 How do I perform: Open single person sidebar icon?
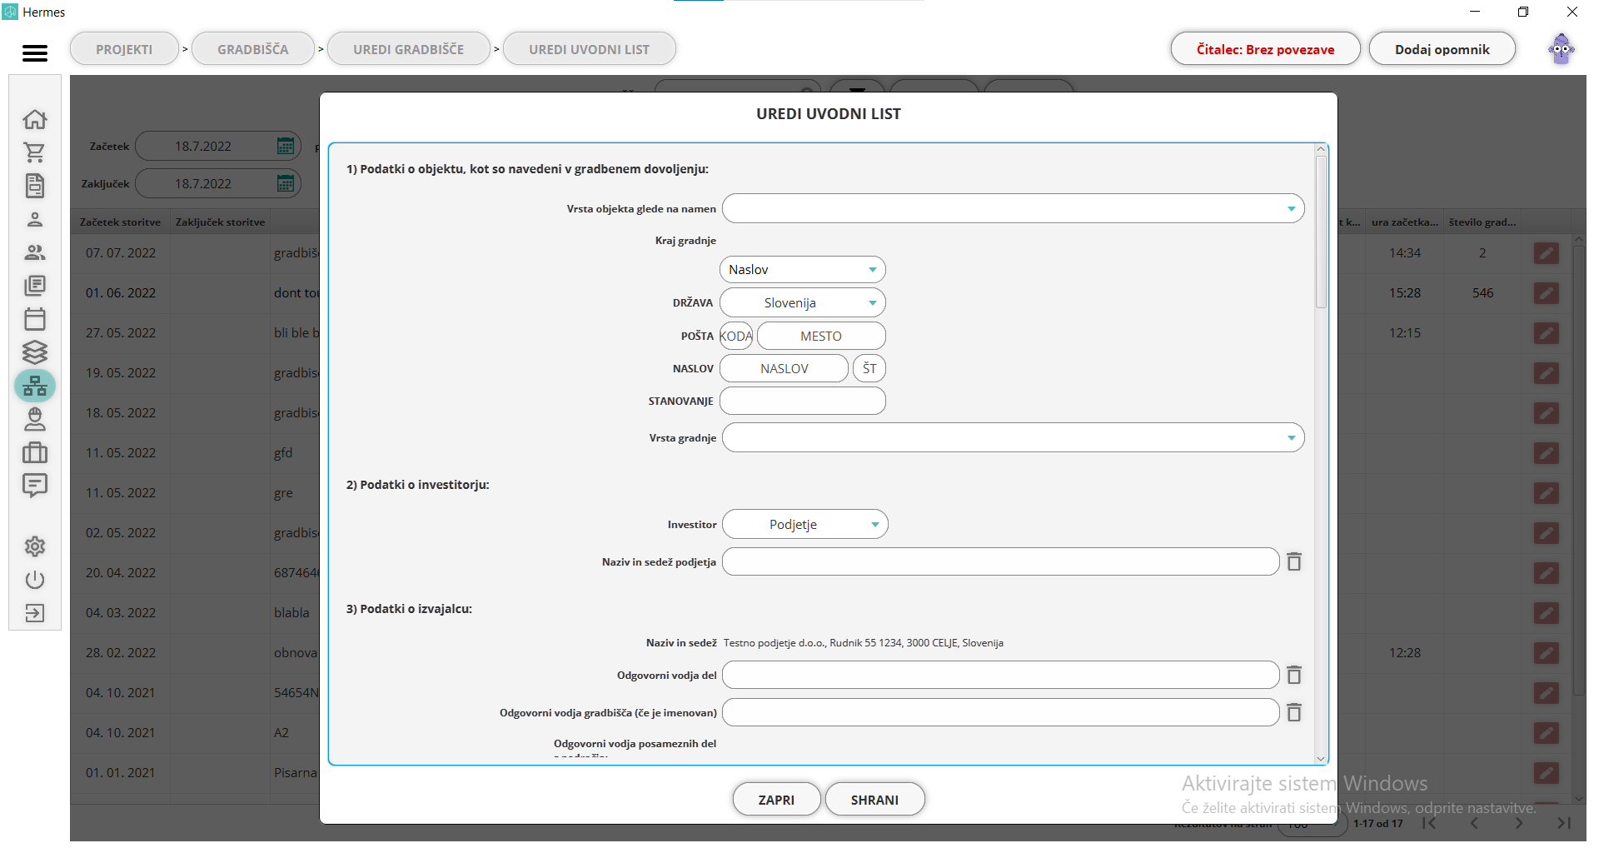point(35,219)
